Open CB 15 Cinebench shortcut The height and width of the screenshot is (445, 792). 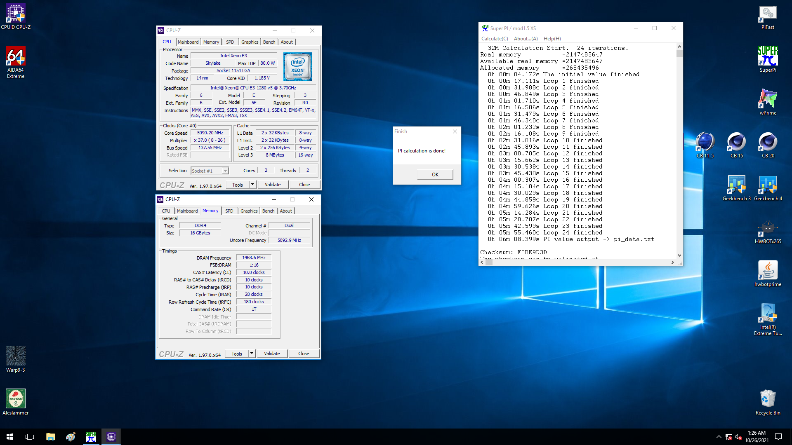736,145
